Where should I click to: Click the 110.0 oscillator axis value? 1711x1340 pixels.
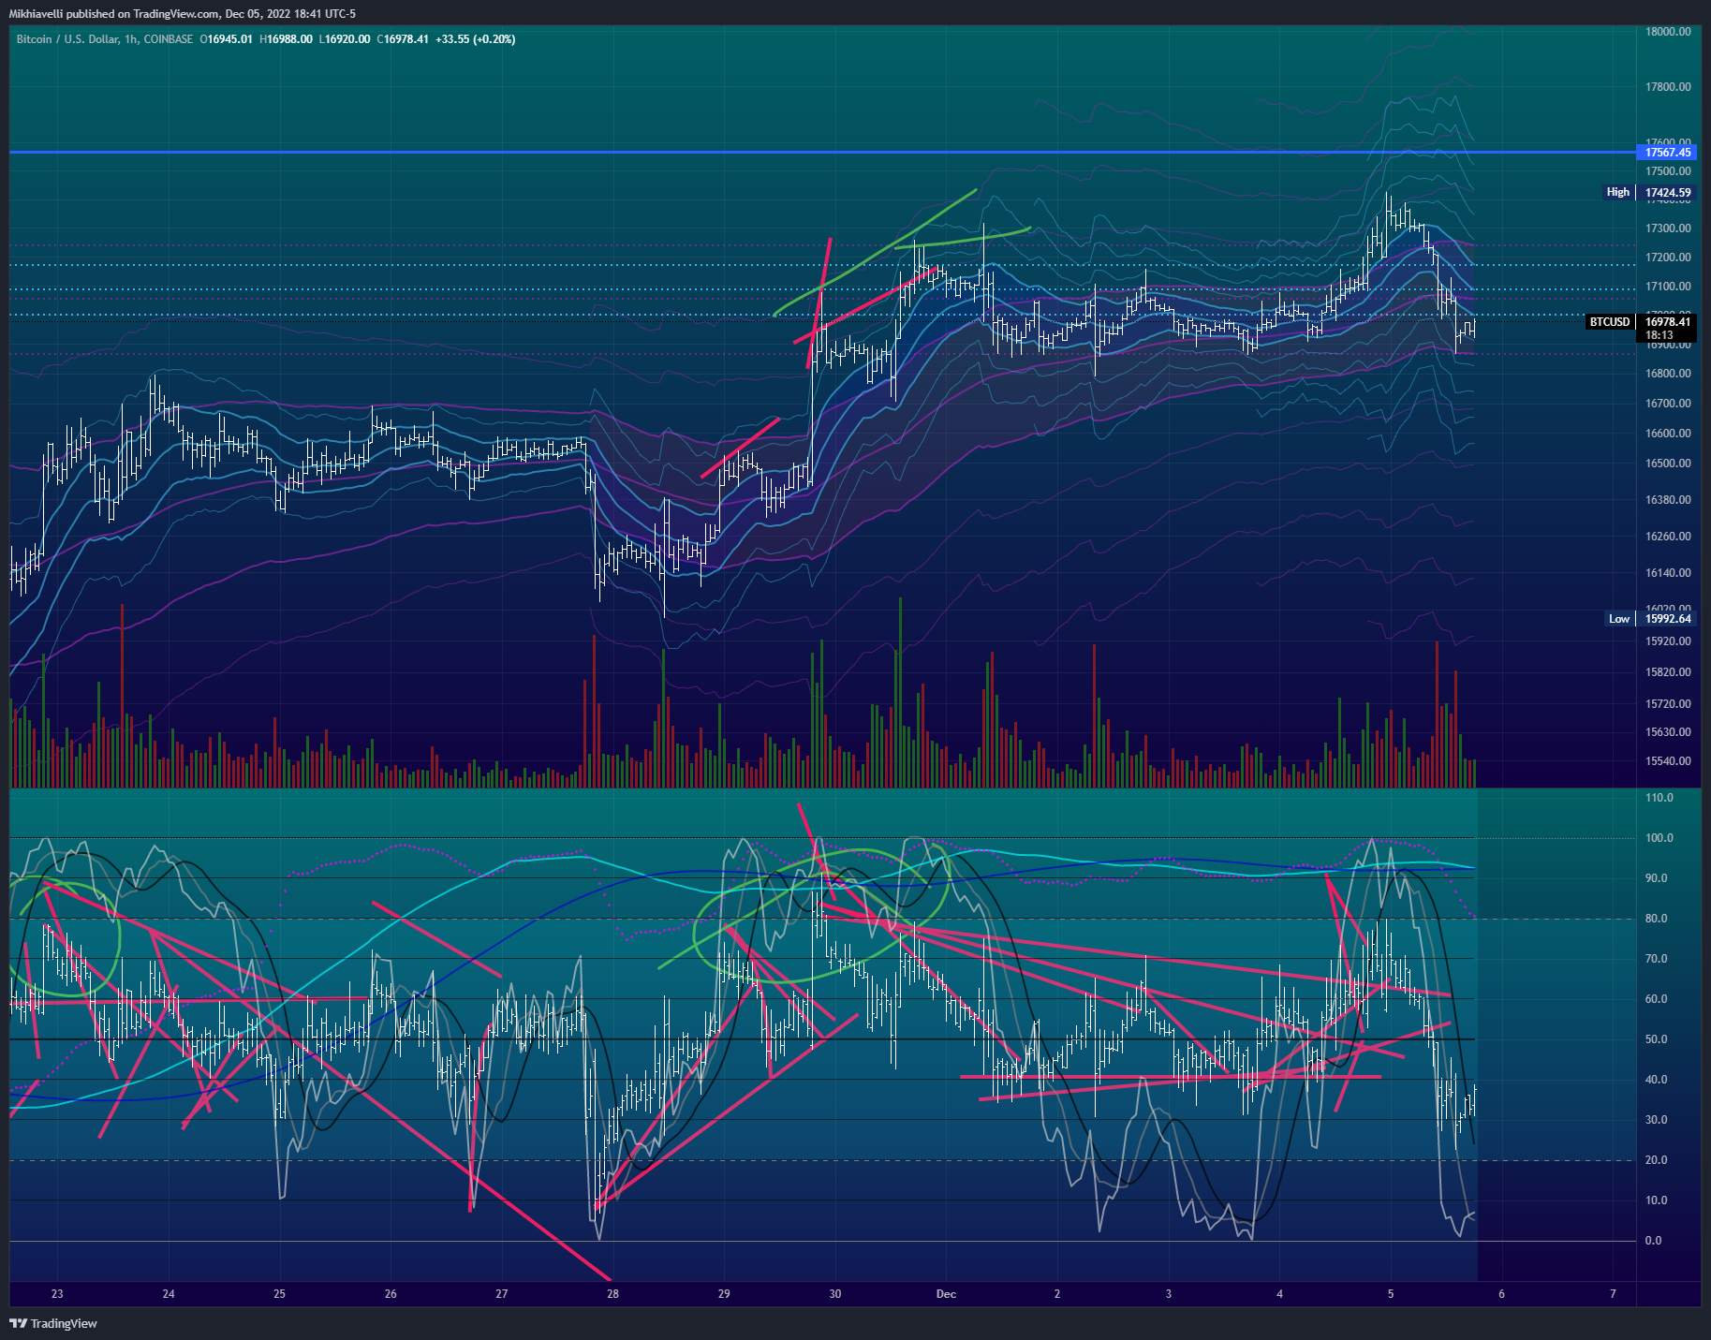tap(1659, 798)
